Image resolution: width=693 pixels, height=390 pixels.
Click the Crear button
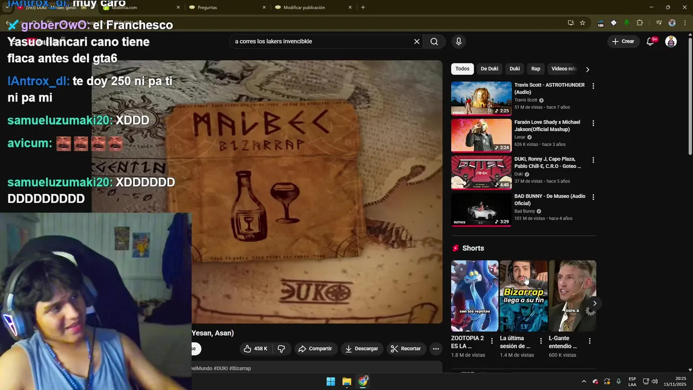point(623,42)
